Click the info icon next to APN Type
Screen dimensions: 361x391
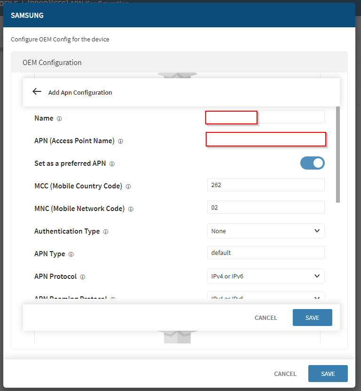(x=71, y=254)
